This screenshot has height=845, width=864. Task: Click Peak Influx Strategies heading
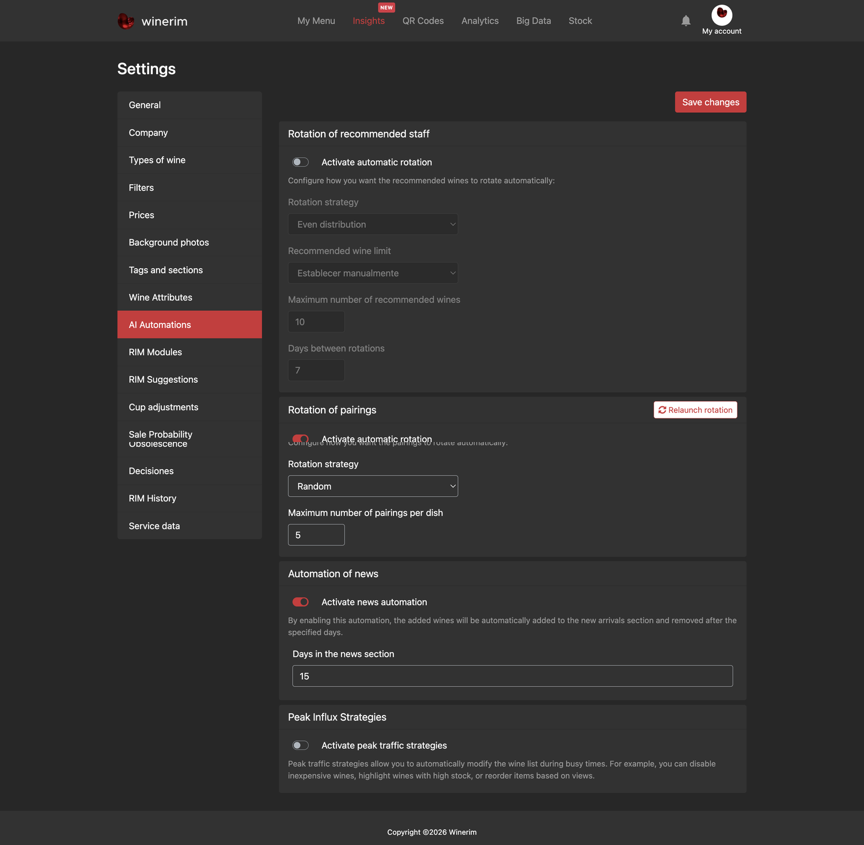[337, 717]
